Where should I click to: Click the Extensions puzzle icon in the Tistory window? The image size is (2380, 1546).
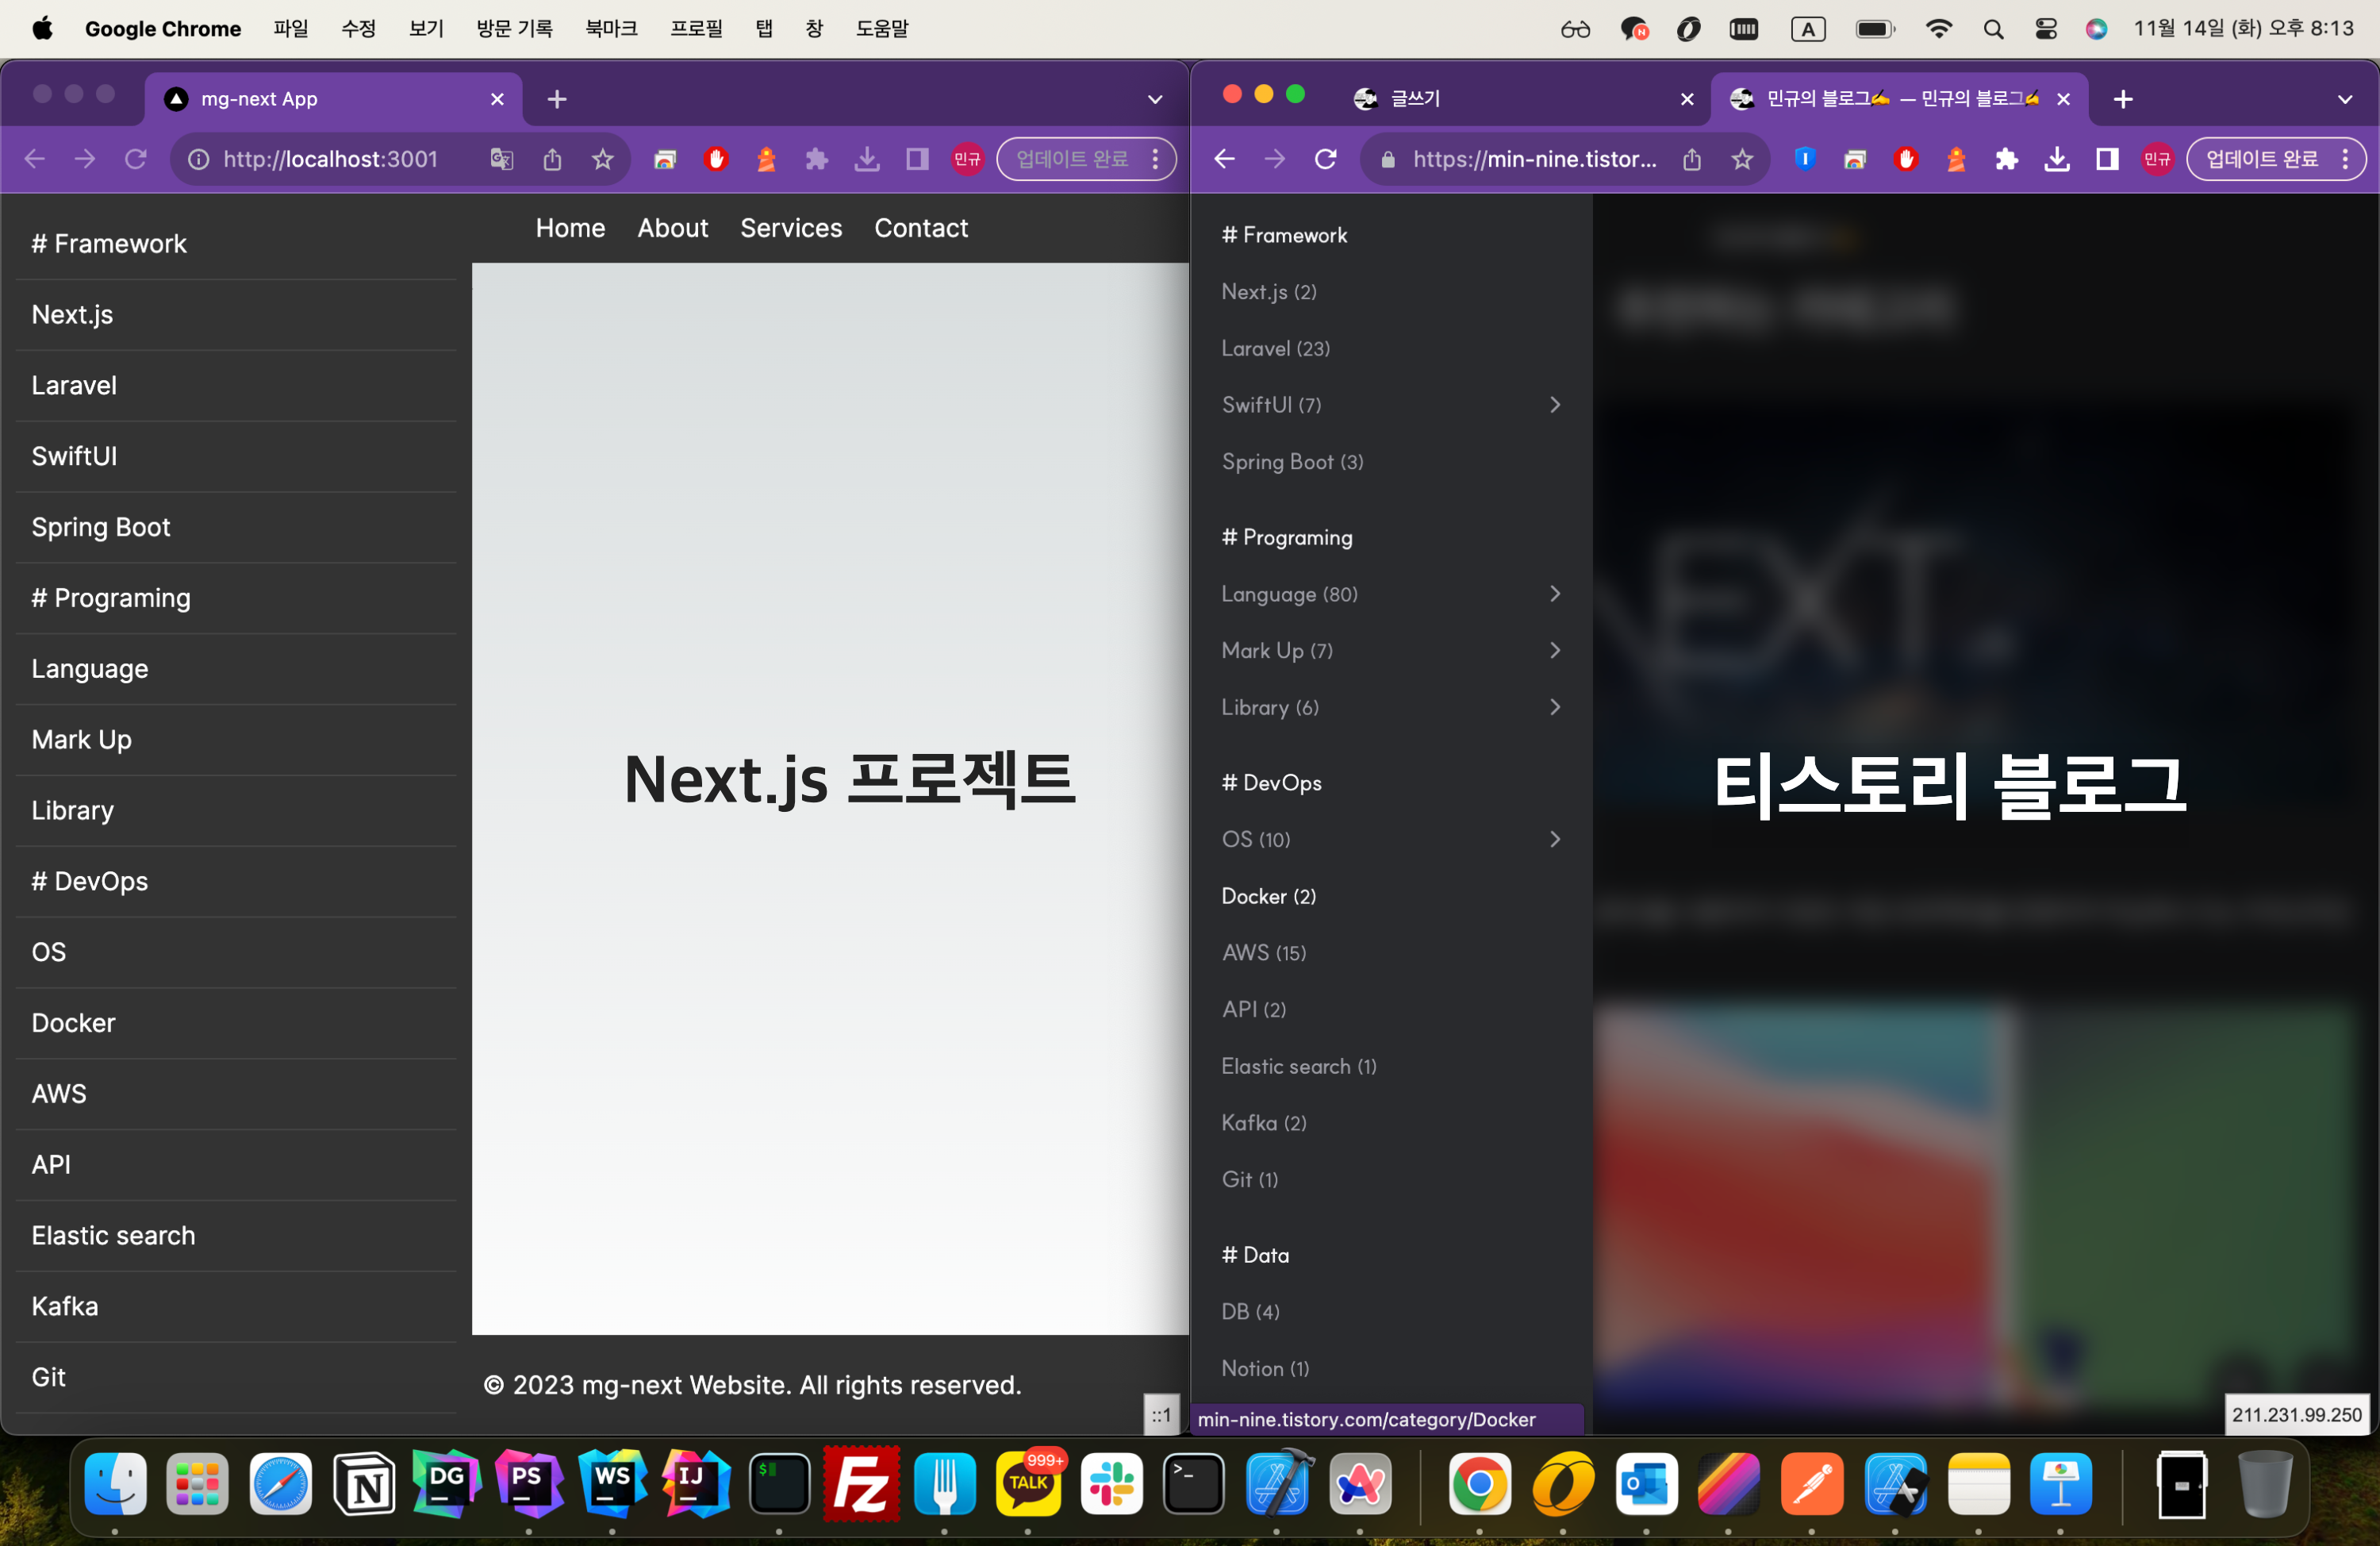(2006, 159)
